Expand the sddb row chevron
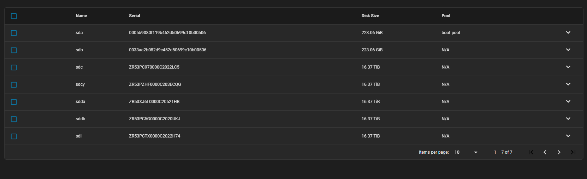This screenshot has height=179, width=587. pos(568,119)
